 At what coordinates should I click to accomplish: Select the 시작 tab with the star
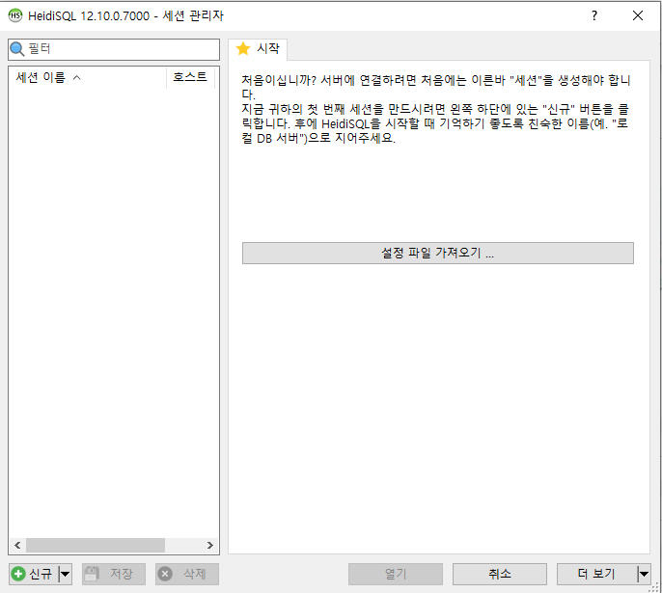click(x=259, y=49)
